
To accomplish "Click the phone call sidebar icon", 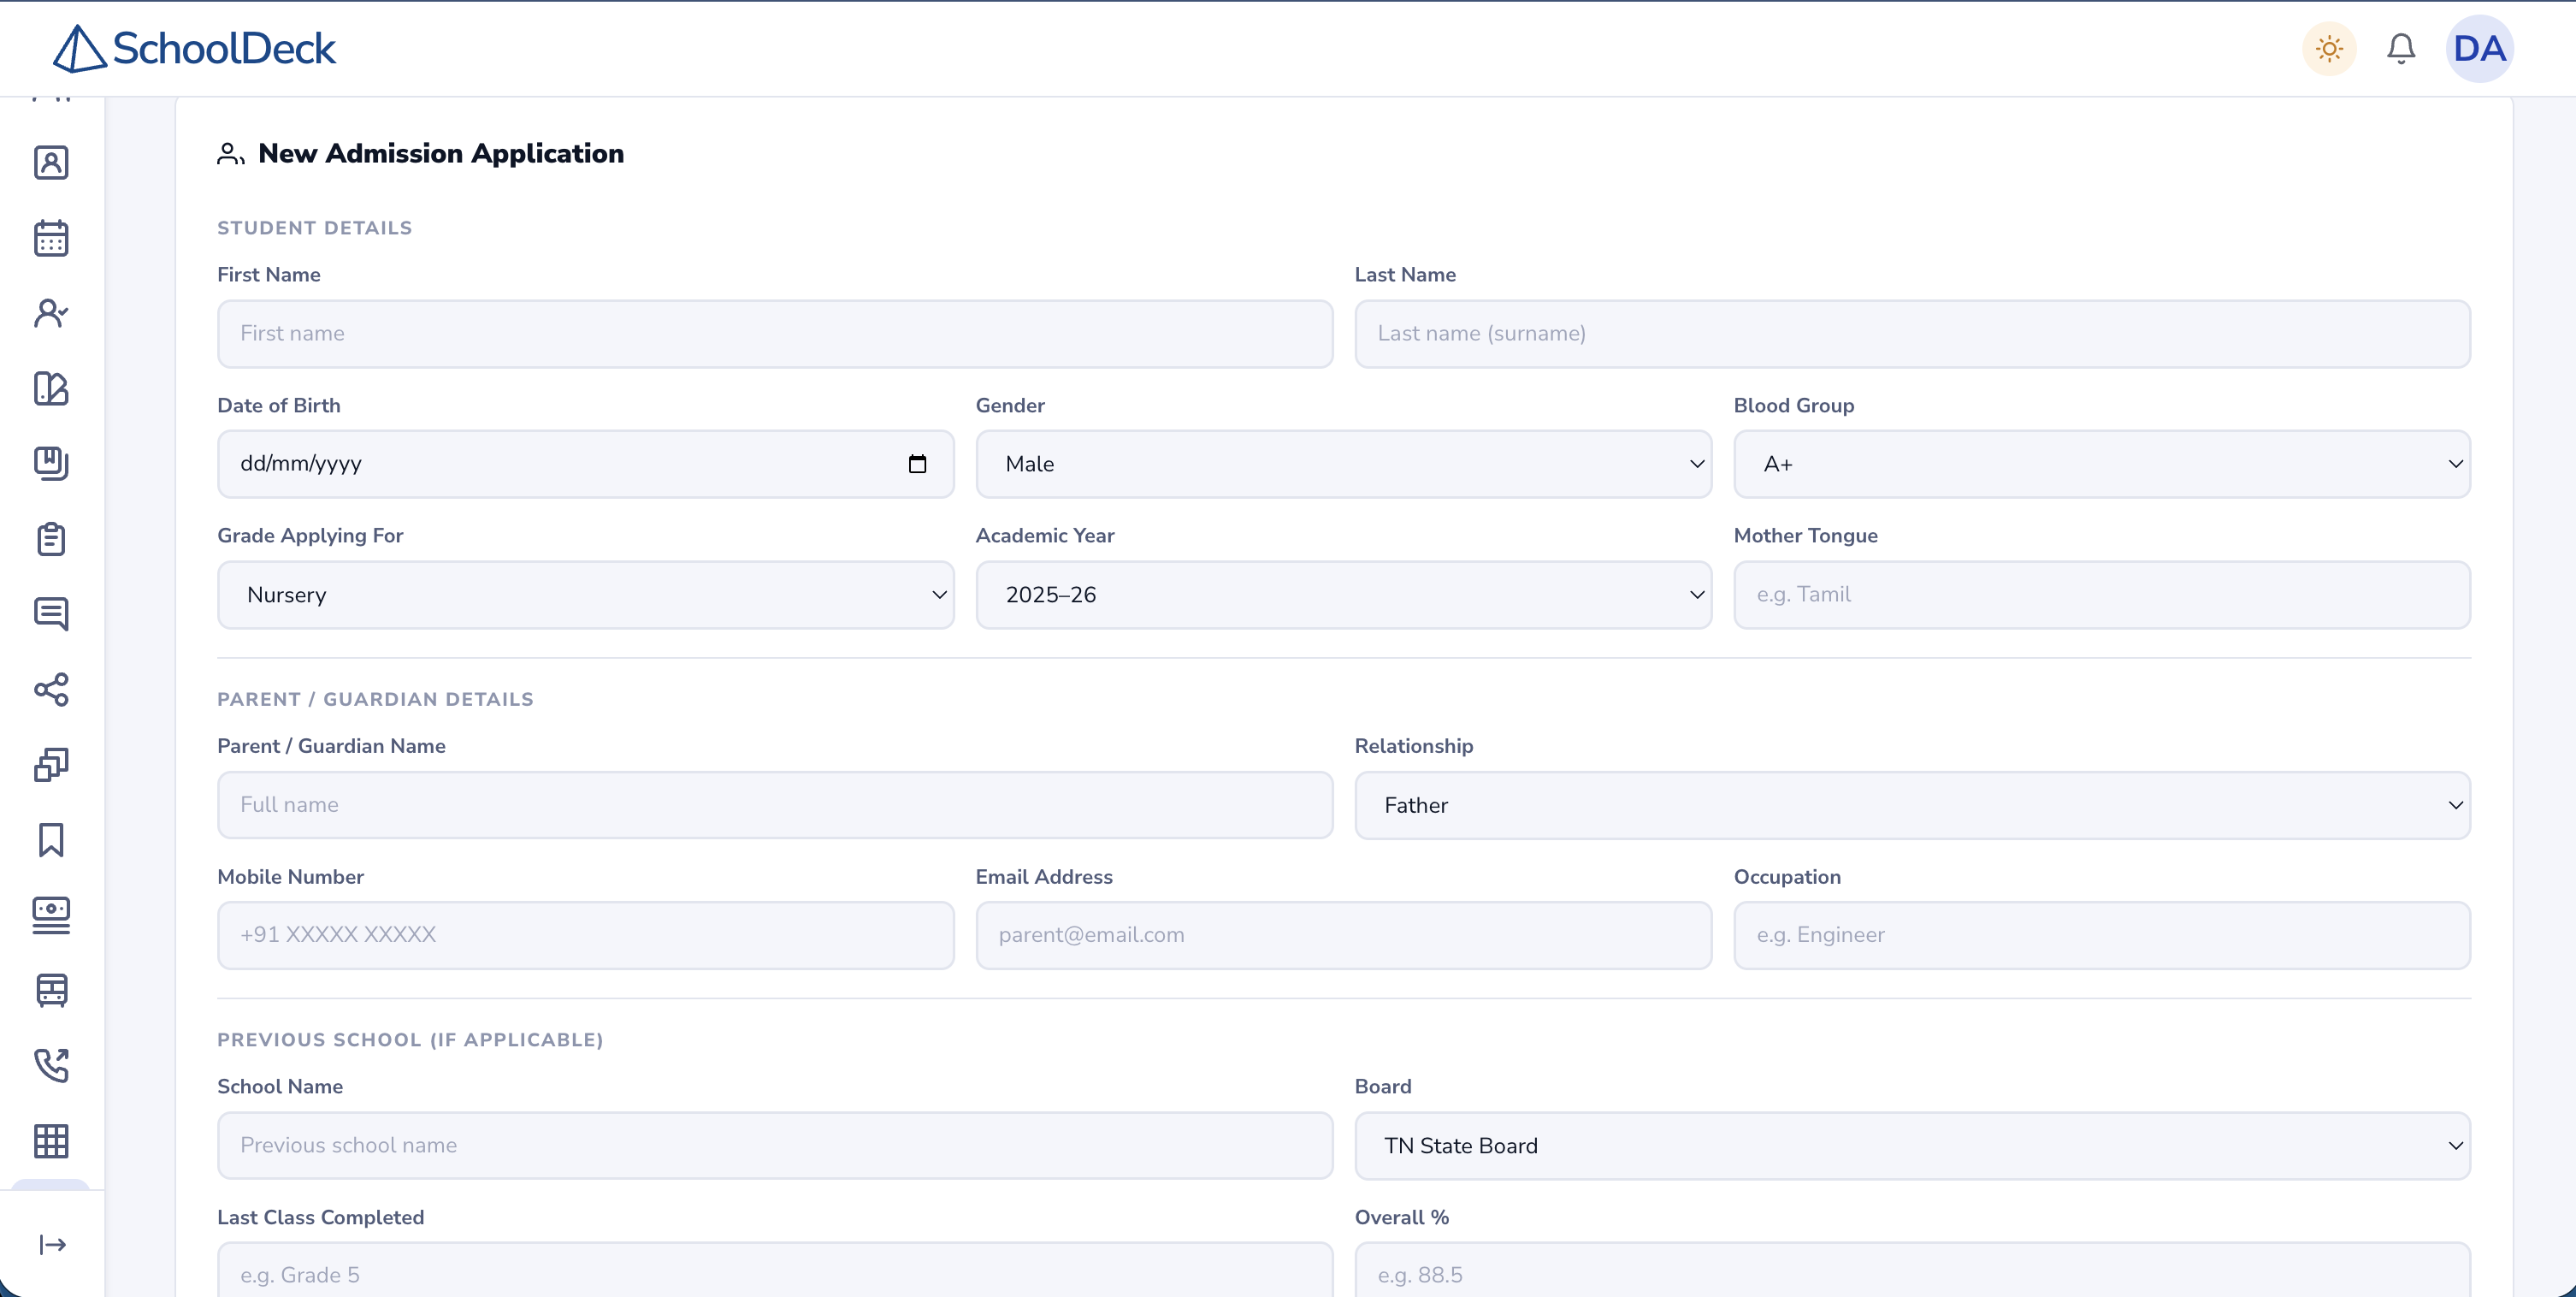I will pos(51,1065).
